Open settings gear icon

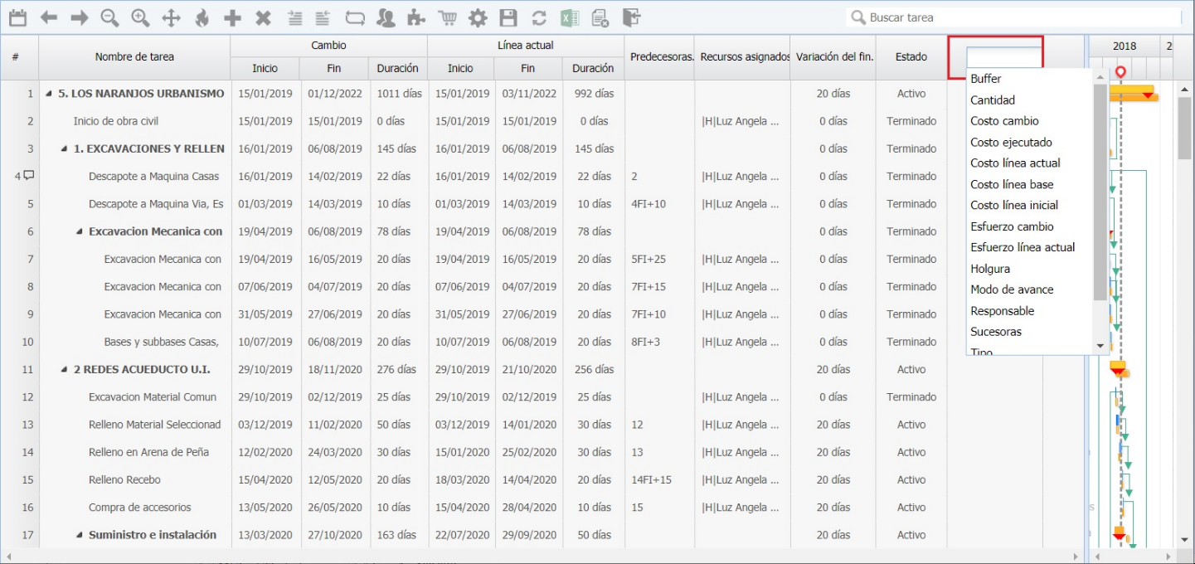tap(478, 17)
